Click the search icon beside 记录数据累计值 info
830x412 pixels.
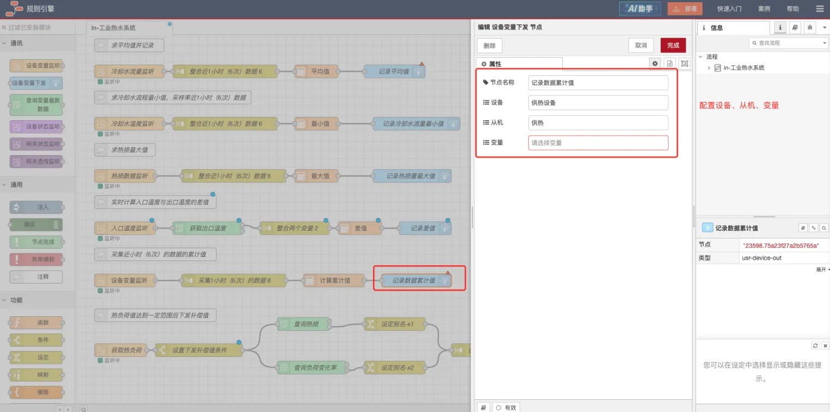coord(824,228)
